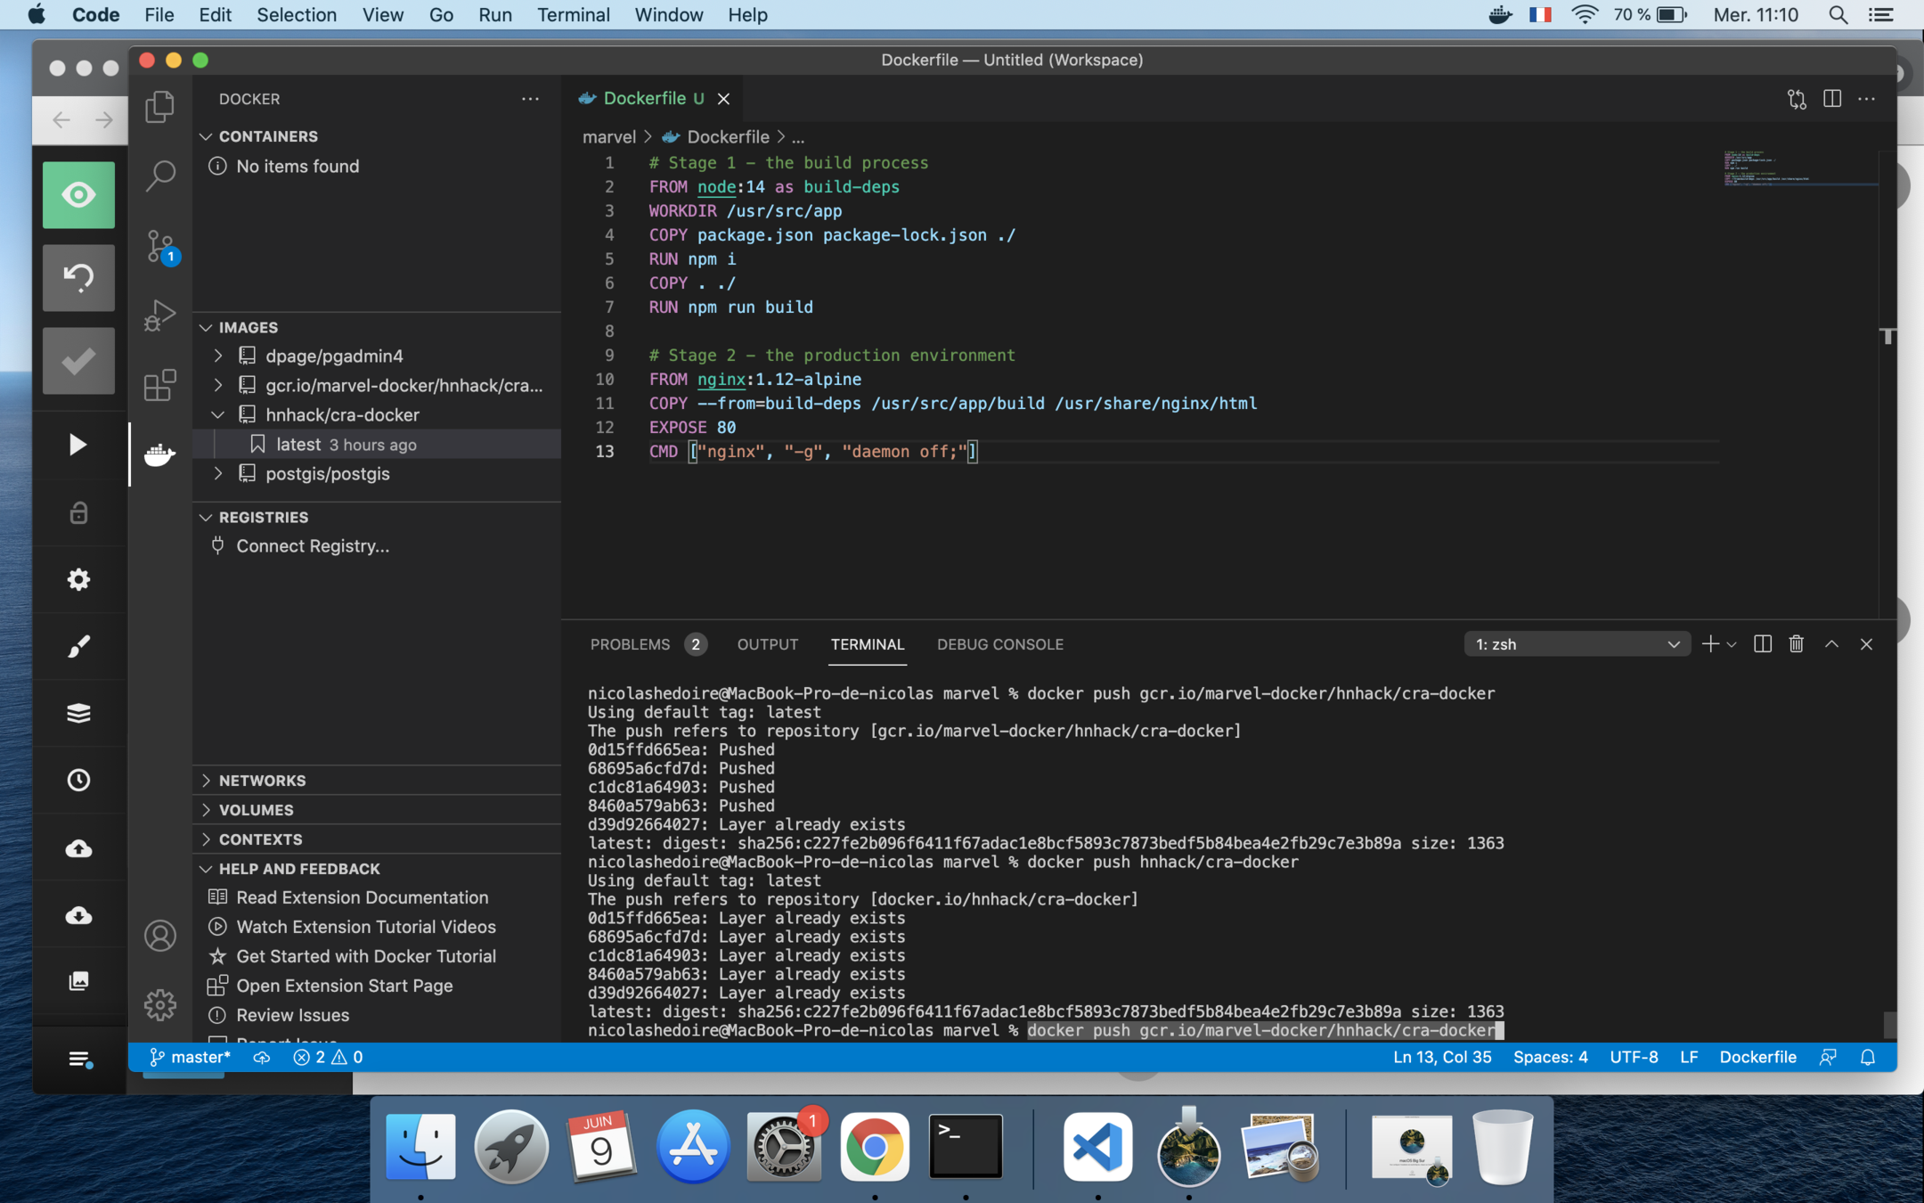1924x1203 pixels.
Task: Split the editor right
Action: coord(1831,99)
